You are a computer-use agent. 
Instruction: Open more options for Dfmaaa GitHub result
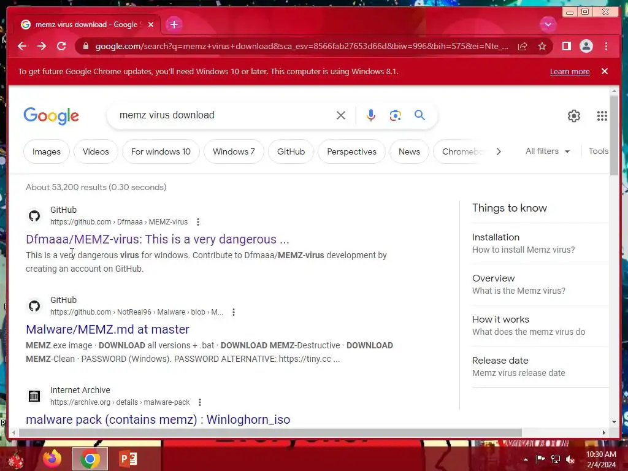coord(198,222)
